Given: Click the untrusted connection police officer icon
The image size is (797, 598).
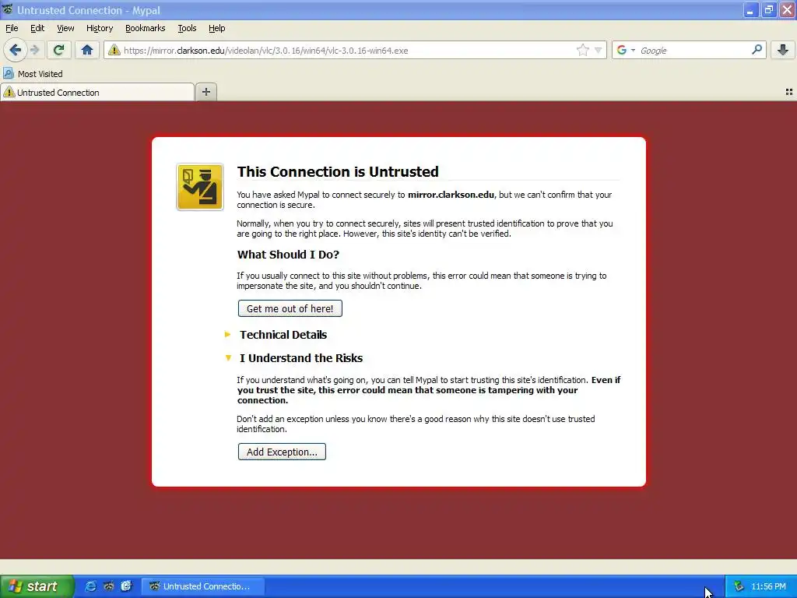Looking at the screenshot, I should [200, 187].
